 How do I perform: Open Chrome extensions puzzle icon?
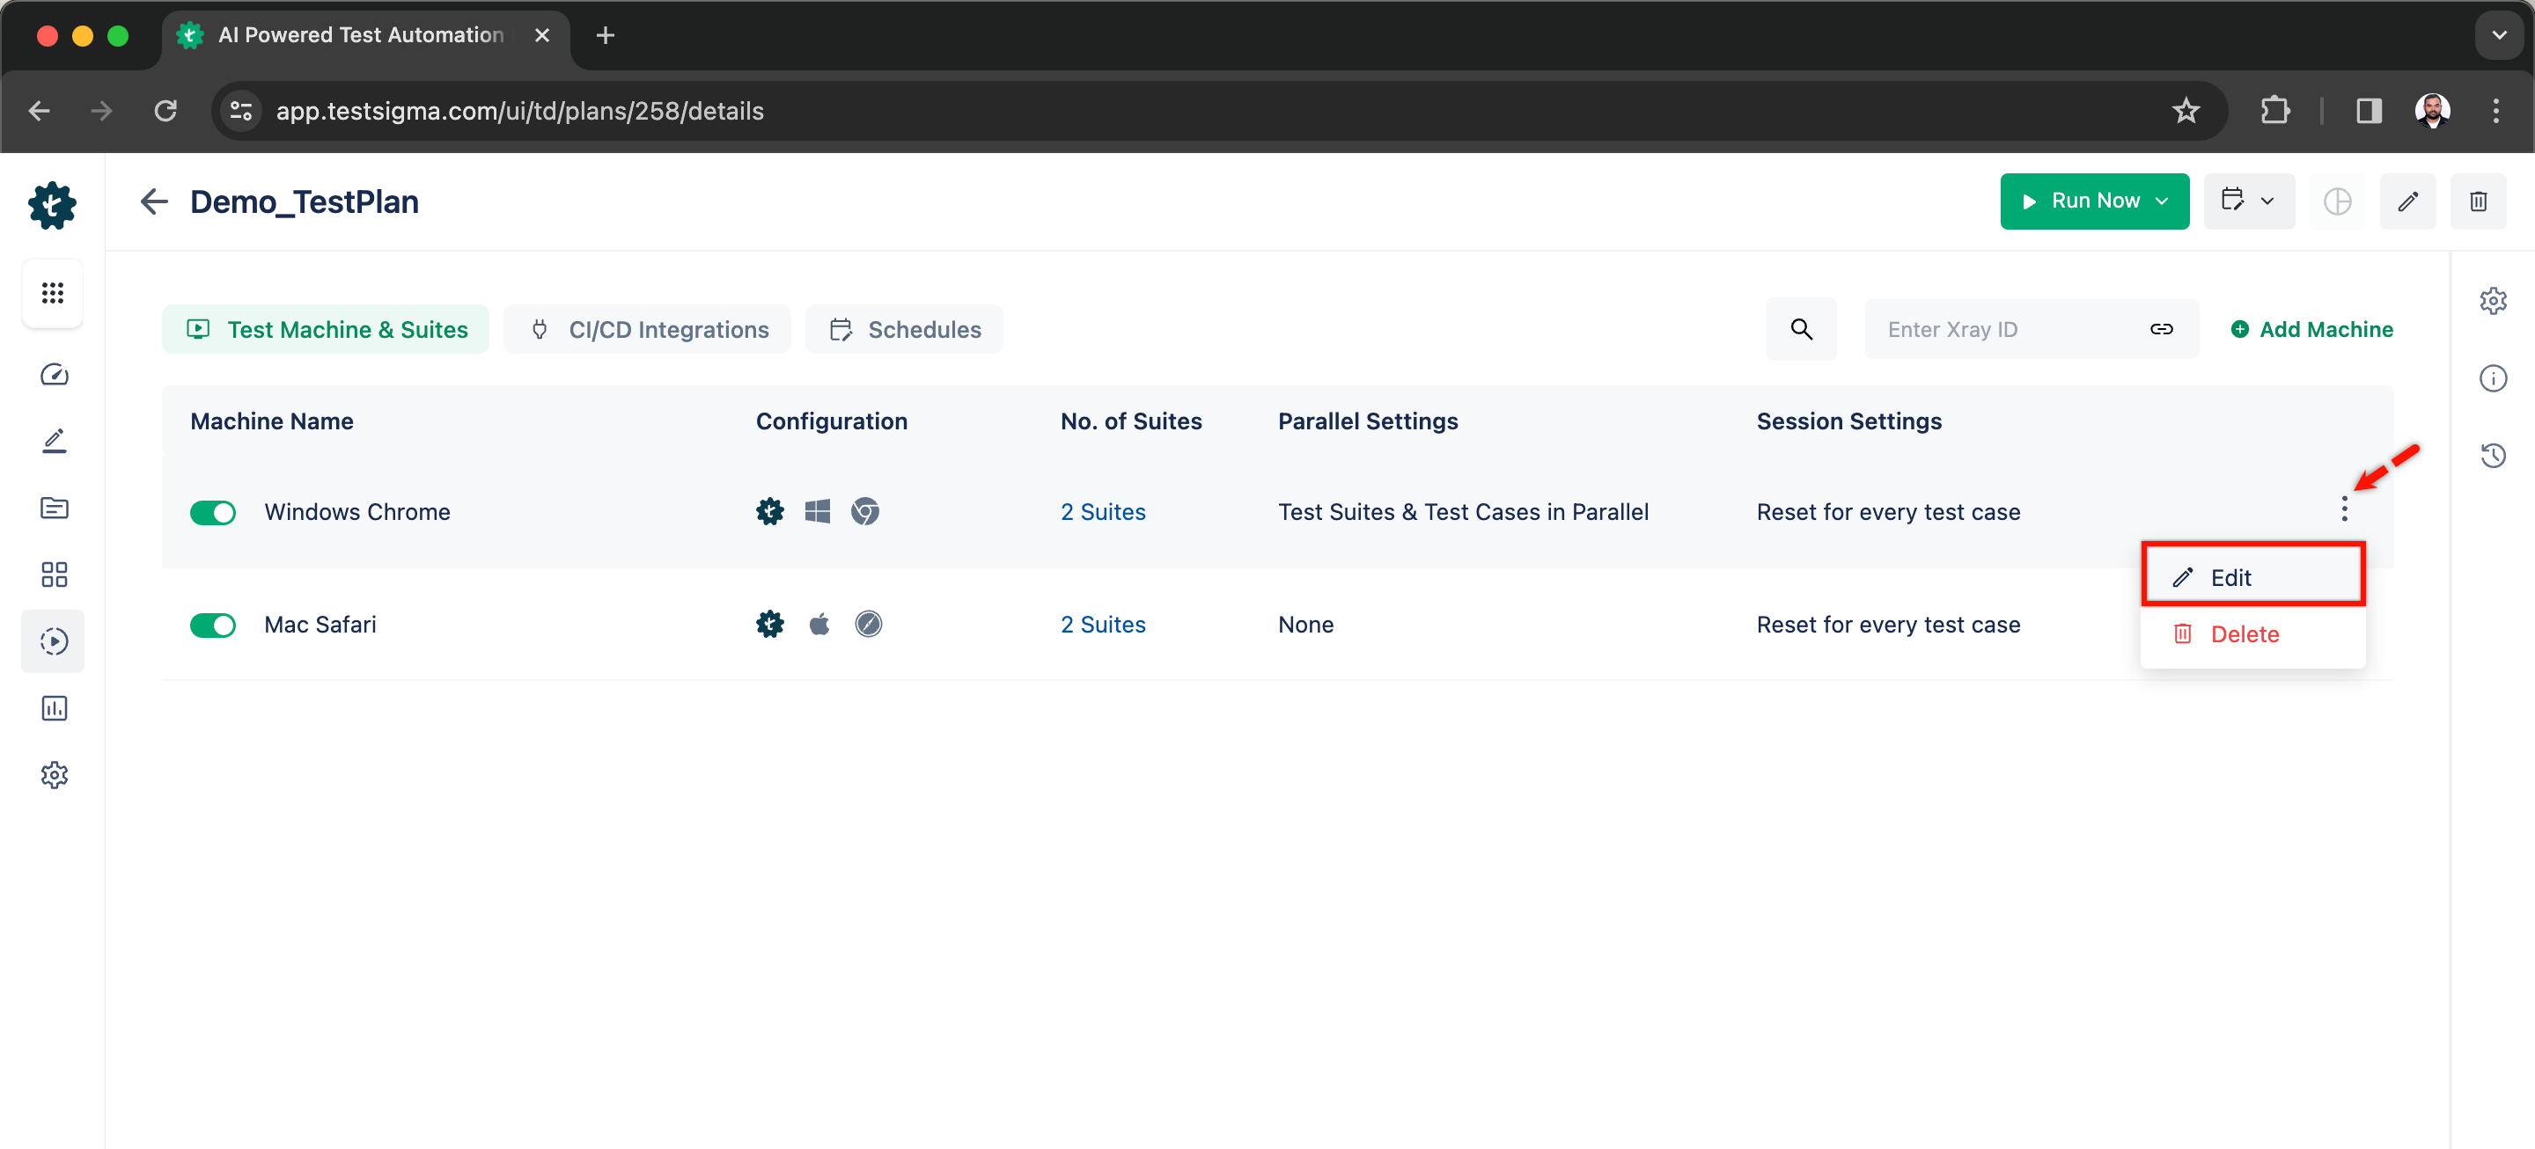(2274, 111)
